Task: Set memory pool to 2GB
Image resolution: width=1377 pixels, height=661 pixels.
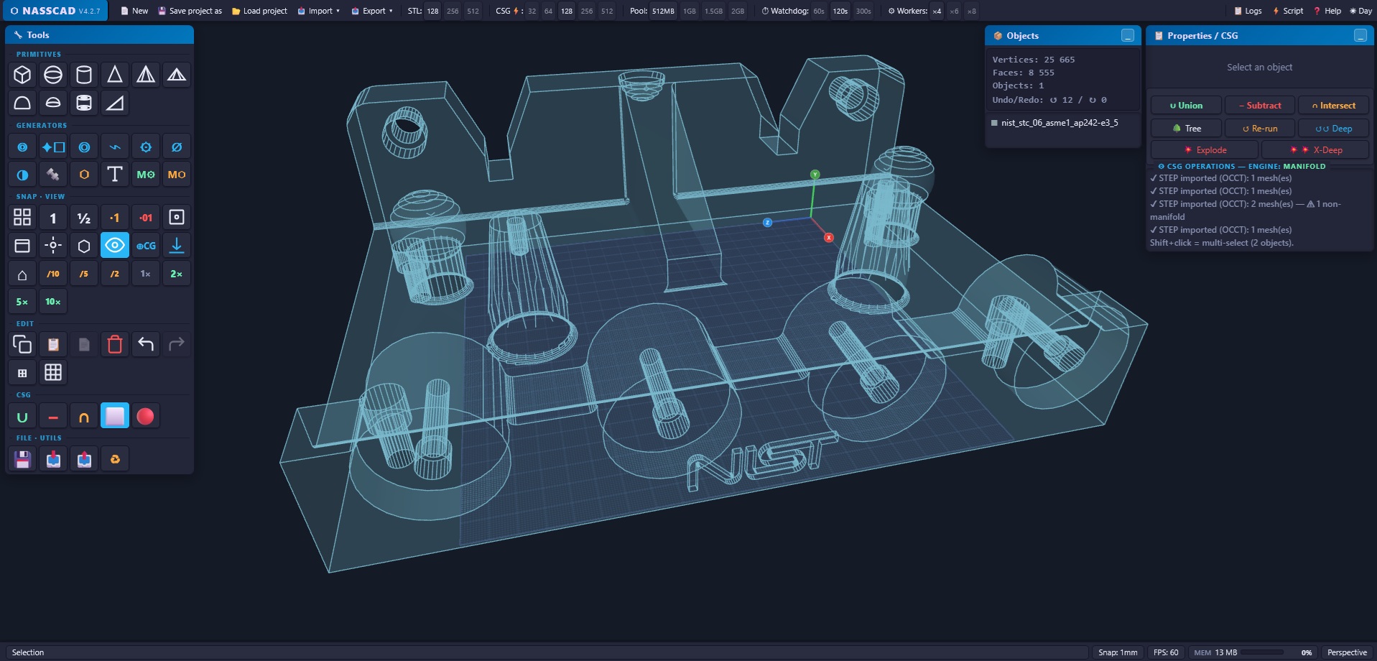Action: pos(738,11)
